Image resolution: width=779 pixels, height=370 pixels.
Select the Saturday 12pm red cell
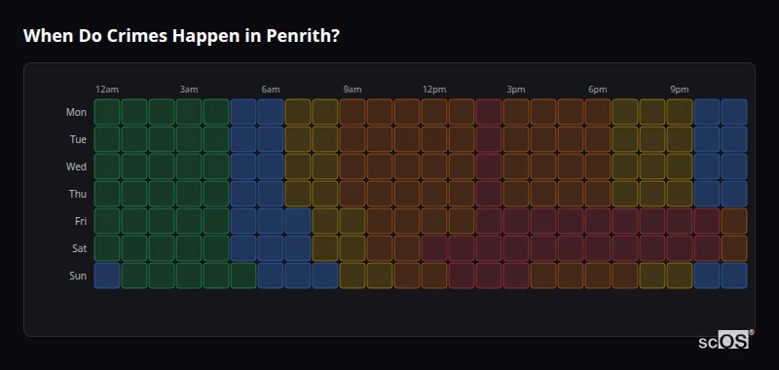(434, 248)
